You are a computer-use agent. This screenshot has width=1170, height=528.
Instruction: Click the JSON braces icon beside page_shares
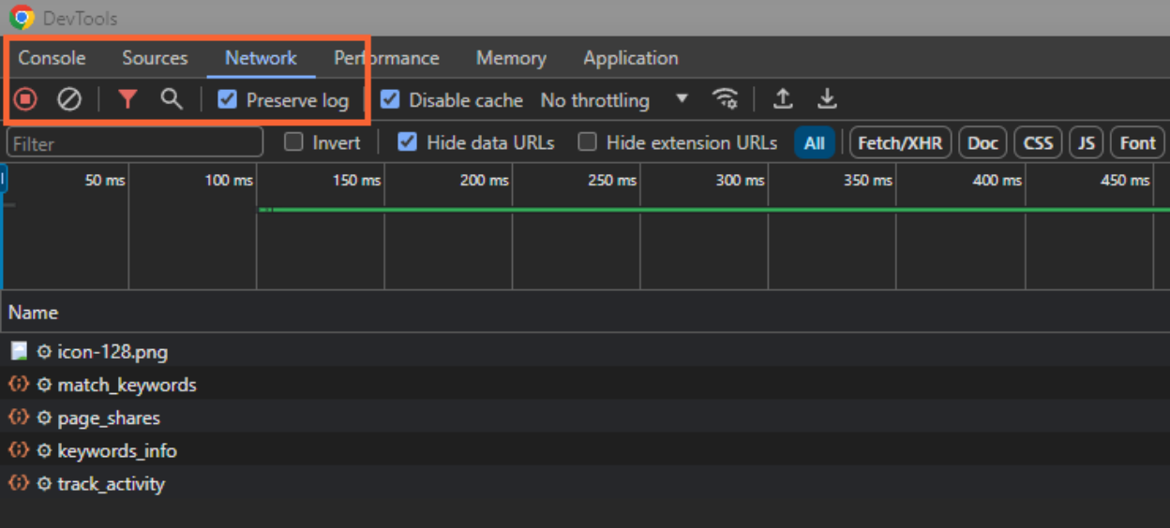pyautogui.click(x=18, y=417)
